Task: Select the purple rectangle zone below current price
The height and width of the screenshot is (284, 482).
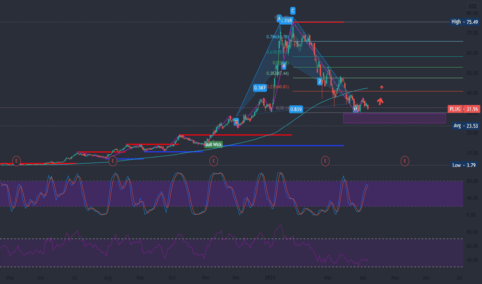Action: [x=395, y=119]
